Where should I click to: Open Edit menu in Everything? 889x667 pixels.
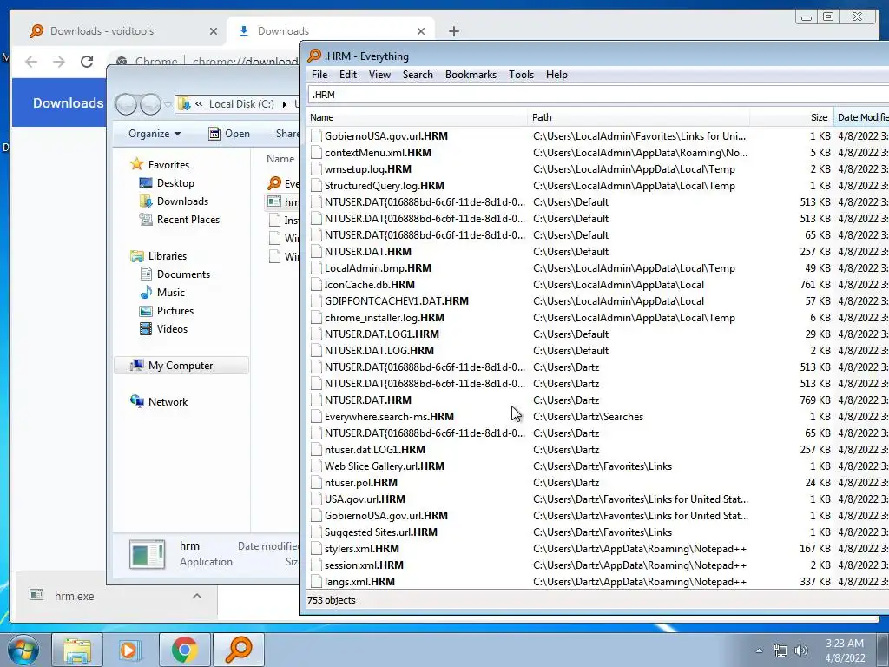coord(347,75)
